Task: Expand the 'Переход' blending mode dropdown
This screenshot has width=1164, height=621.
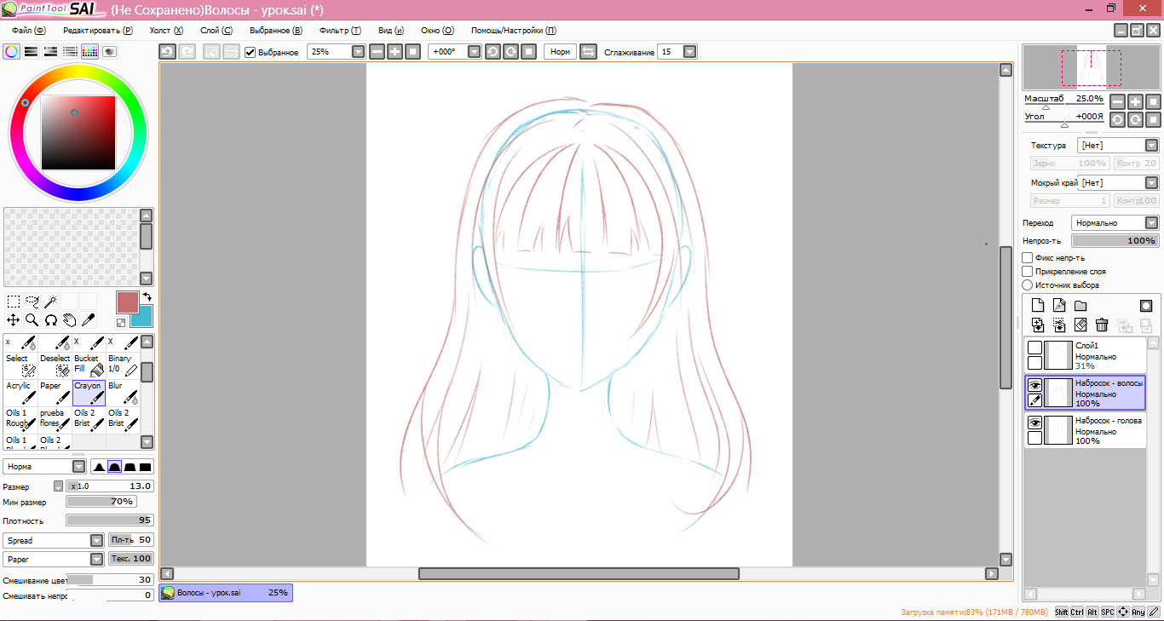Action: 1151,222
